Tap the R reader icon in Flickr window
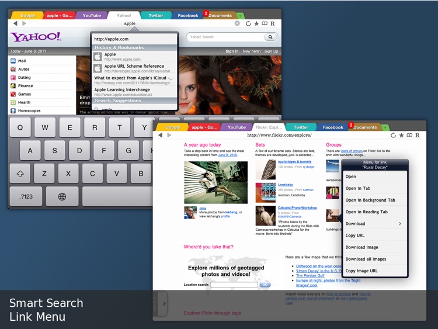 tap(418, 136)
